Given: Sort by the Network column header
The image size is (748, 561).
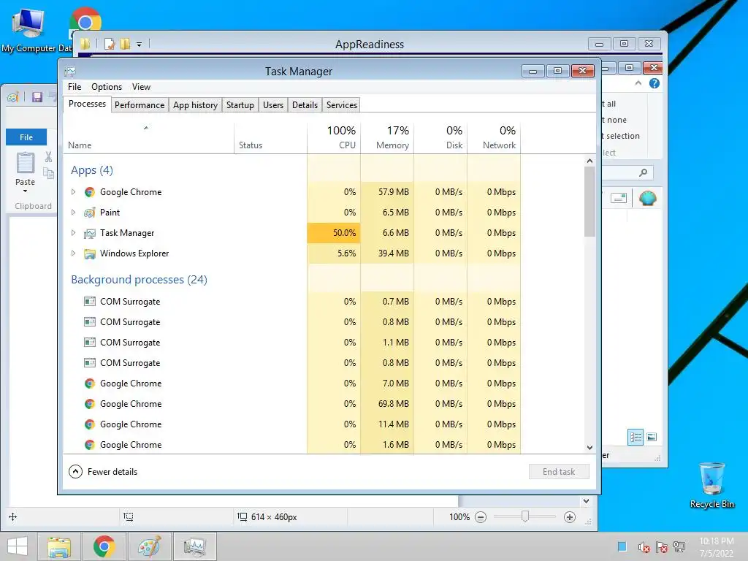Looking at the screenshot, I should [x=495, y=137].
